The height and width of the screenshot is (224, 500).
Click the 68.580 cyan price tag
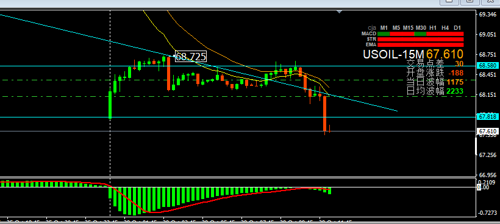(x=487, y=66)
